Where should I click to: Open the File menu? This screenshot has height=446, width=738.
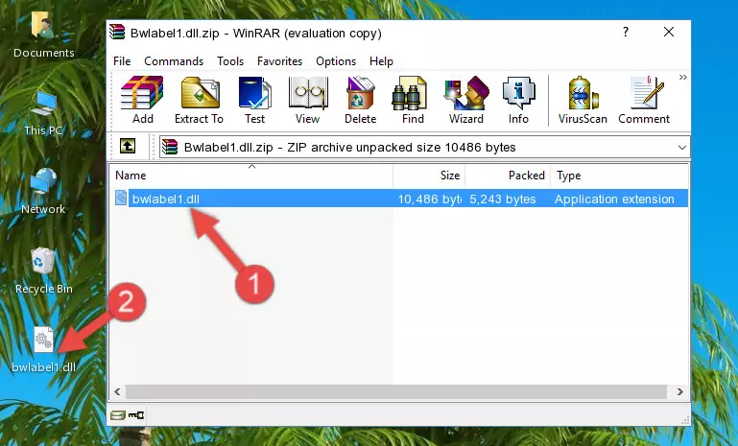[122, 61]
